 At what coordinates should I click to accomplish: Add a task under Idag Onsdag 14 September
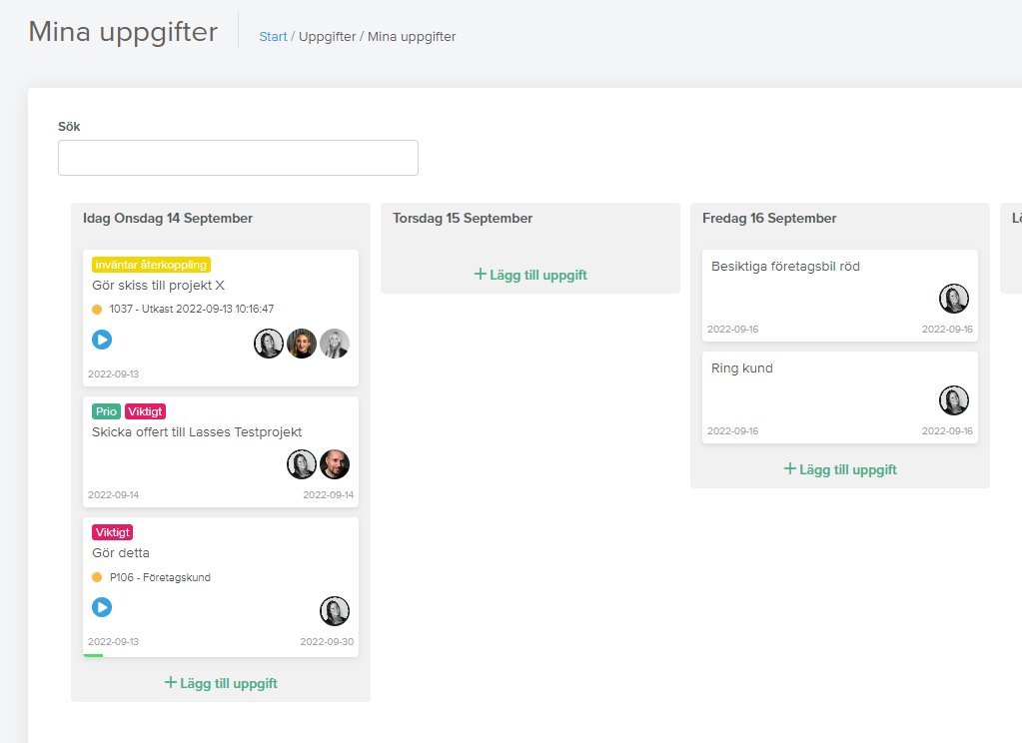221,683
